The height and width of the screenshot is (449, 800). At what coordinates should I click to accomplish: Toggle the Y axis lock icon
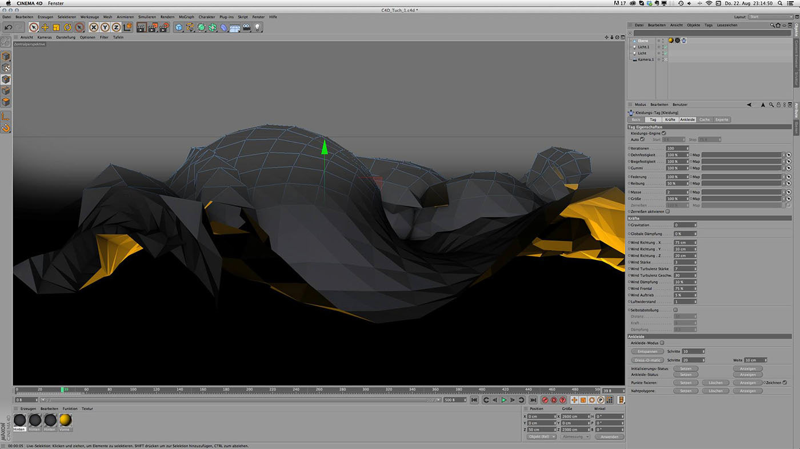click(105, 27)
